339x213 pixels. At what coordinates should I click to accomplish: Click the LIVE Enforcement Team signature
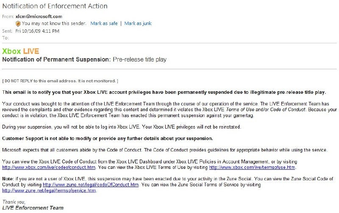coord(33,208)
